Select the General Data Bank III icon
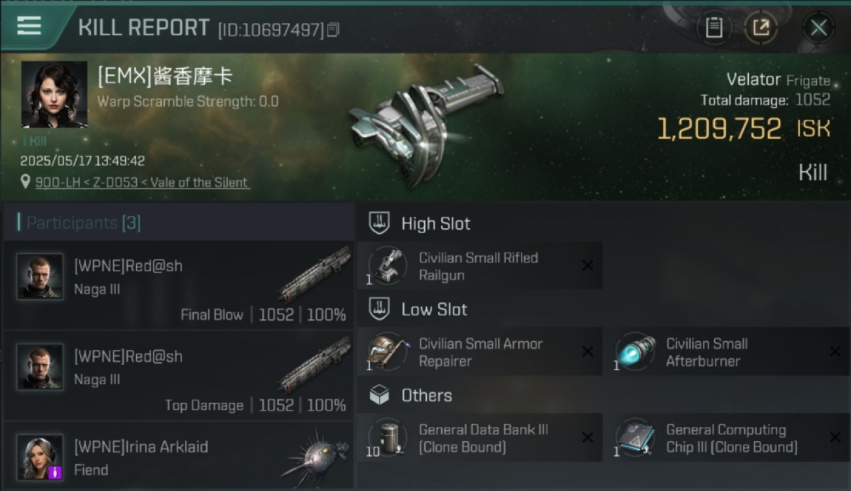 click(388, 437)
